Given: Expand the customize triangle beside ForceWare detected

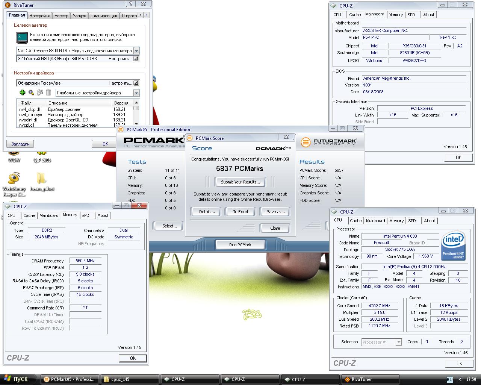Looking at the screenshot, I should pyautogui.click(x=136, y=83).
